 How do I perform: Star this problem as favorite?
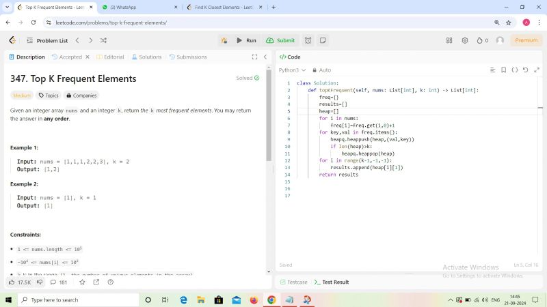coord(83,282)
